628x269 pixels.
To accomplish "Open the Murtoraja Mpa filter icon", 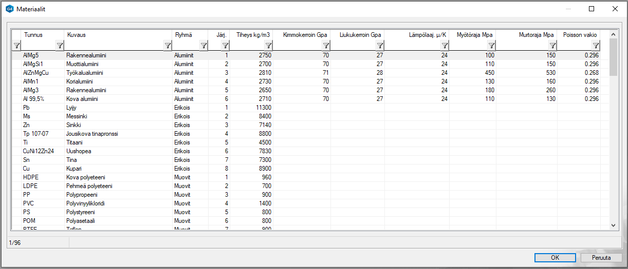I will [552, 46].
